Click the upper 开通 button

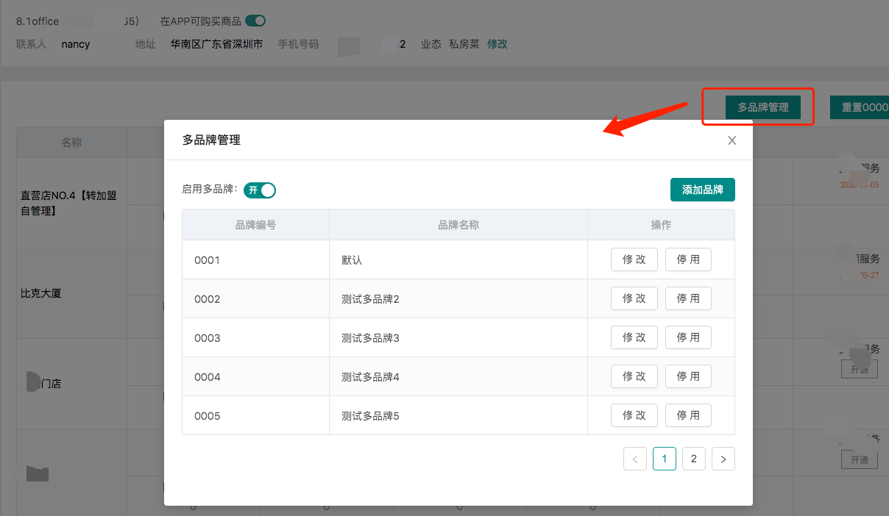(x=859, y=369)
